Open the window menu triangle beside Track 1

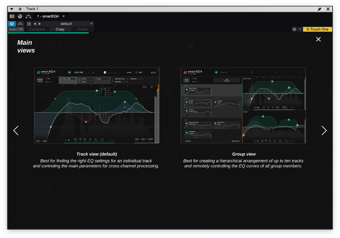pos(12,9)
